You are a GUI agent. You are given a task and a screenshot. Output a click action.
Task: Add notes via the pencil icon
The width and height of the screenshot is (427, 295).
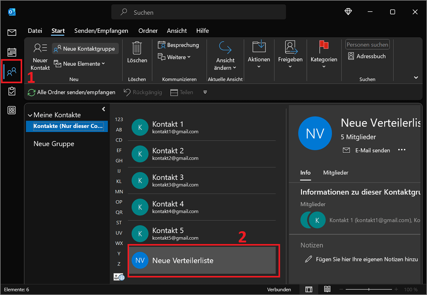pos(309,259)
